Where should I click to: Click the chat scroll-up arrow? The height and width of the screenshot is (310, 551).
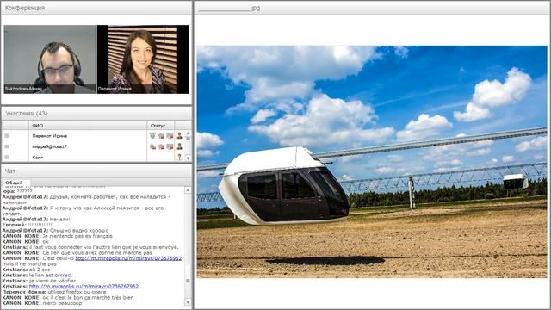pyautogui.click(x=188, y=190)
